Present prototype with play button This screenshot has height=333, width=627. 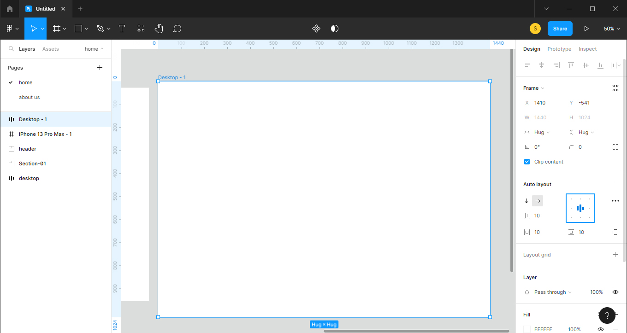tap(586, 29)
